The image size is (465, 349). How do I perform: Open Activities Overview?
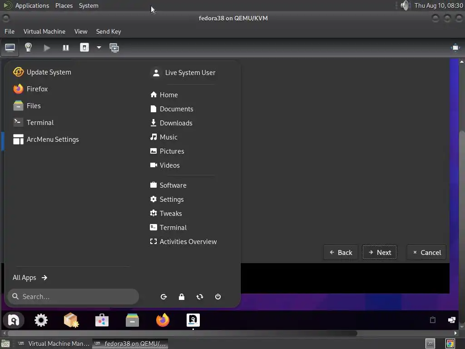183,242
